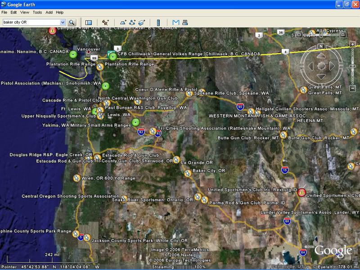Image resolution: width=360 pixels, height=270 pixels.
Task: Click the 'Lander Valley Sportsmen's Assoc' label
Action: (310, 212)
